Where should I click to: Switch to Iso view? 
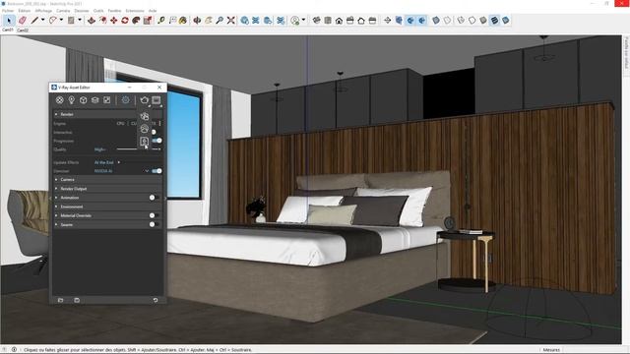[x=317, y=20]
